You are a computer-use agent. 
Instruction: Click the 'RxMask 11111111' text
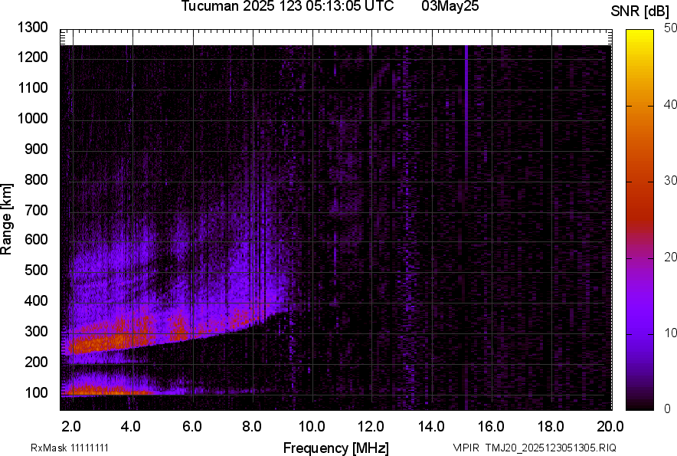pyautogui.click(x=70, y=448)
